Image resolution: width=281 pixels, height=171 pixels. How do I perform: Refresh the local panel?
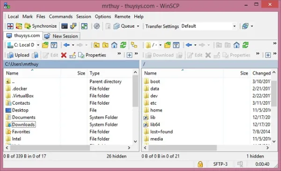click(x=123, y=45)
